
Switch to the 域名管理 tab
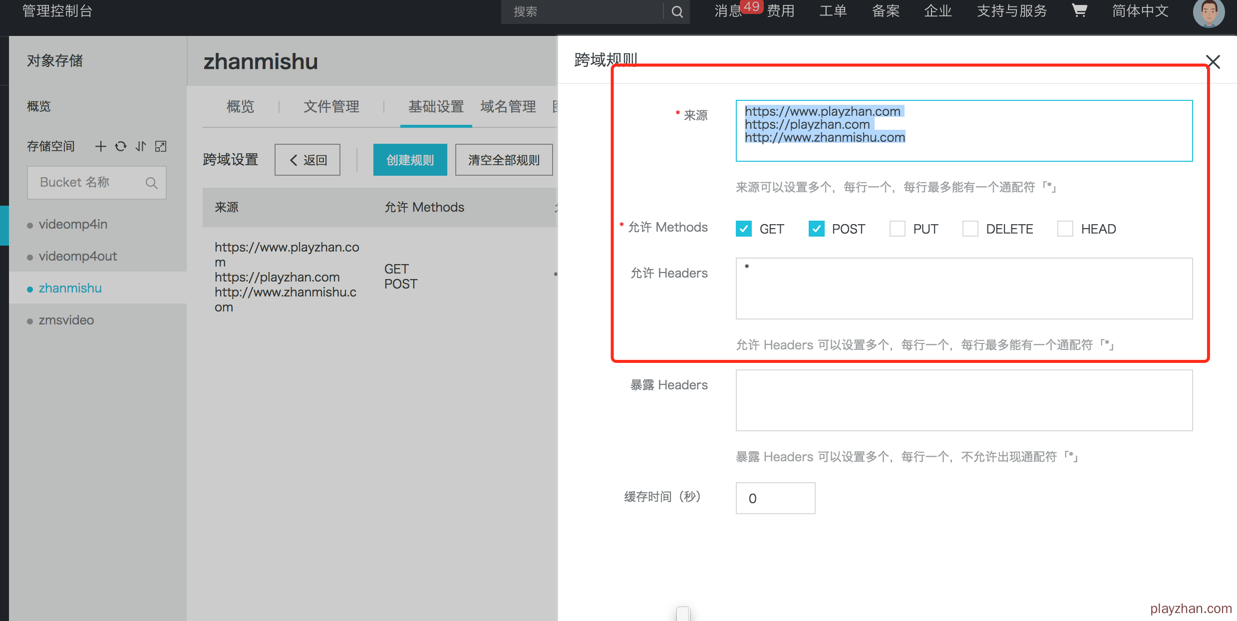pos(508,106)
